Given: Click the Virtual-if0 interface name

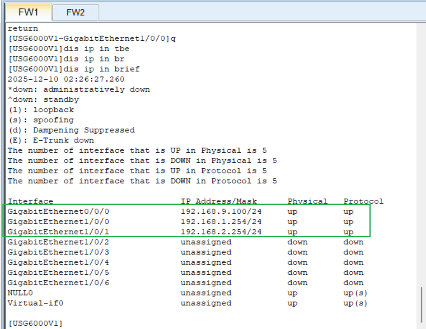Looking at the screenshot, I should point(35,303).
